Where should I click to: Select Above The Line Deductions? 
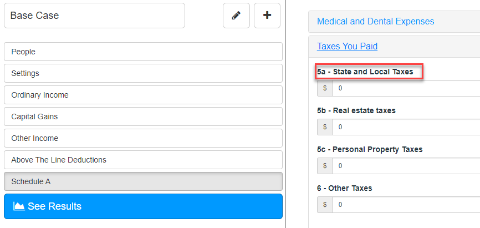143,160
